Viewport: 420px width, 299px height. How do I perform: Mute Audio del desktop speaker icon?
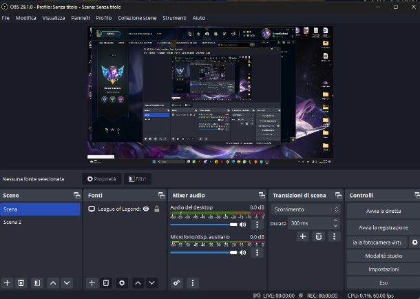point(242,225)
